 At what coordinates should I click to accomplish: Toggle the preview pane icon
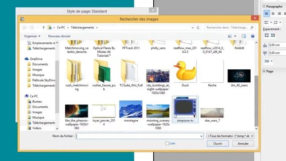[x=244, y=36]
